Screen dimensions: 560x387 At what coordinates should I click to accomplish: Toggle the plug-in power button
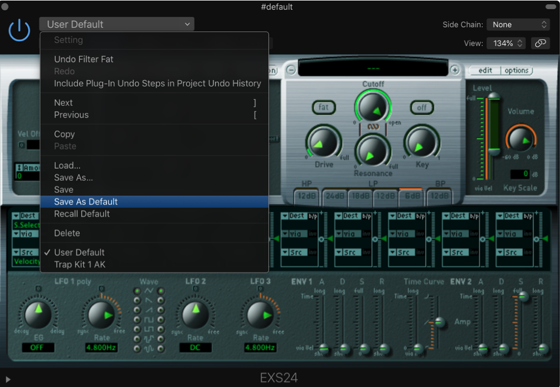pos(19,30)
